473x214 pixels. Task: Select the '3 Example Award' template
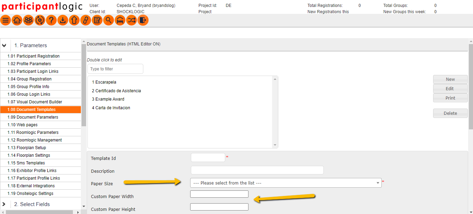[x=108, y=99]
